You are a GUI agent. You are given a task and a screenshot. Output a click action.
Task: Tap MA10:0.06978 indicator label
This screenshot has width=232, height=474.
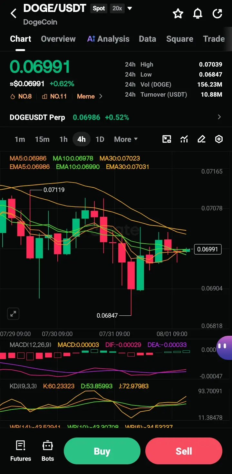pos(73,158)
